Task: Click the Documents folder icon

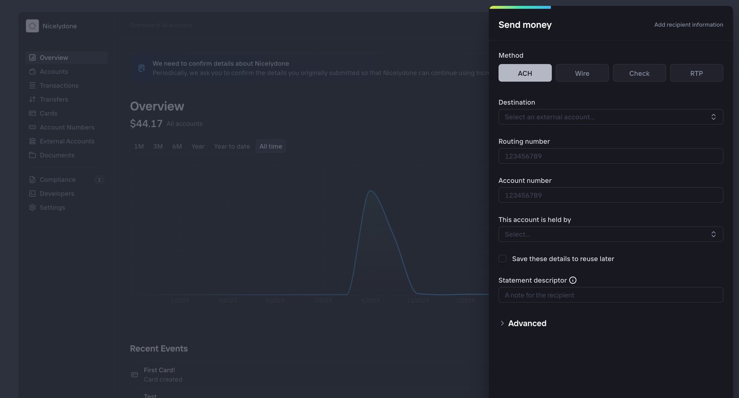Action: click(32, 155)
